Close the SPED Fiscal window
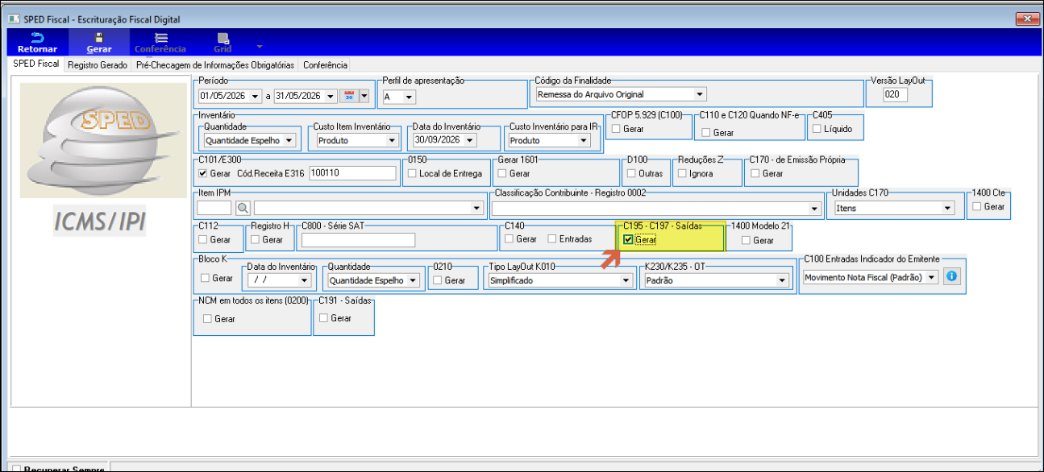 pos(1027,19)
